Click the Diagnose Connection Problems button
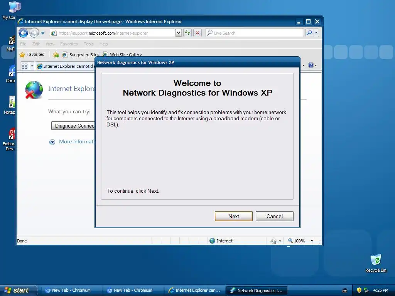Screen dimensions: 395x296 point(73,126)
